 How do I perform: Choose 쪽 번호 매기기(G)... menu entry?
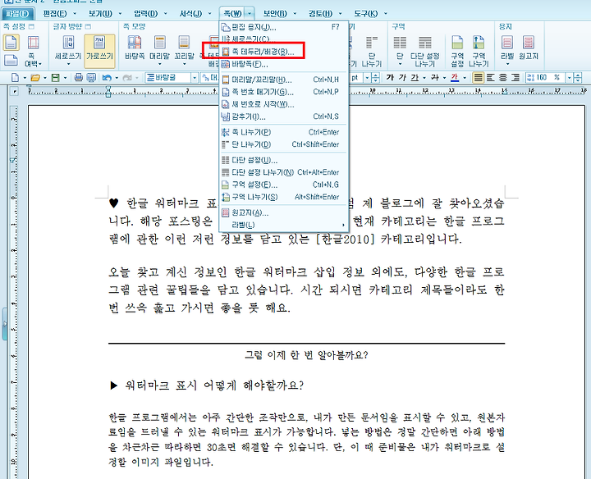coord(283,92)
